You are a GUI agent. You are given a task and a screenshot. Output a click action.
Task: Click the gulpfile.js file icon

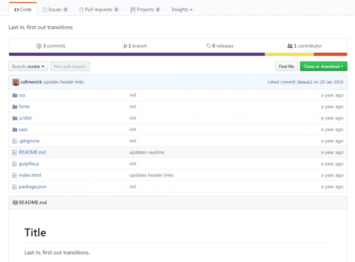click(x=14, y=164)
